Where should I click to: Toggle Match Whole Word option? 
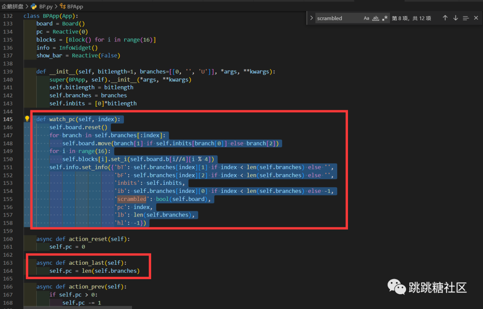click(376, 18)
